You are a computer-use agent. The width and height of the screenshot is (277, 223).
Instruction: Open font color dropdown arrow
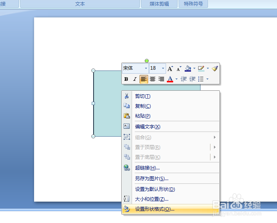pos(176,79)
